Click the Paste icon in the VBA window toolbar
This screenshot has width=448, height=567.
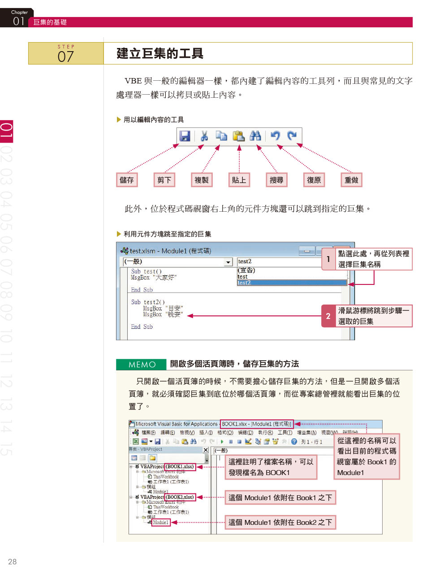point(185,441)
